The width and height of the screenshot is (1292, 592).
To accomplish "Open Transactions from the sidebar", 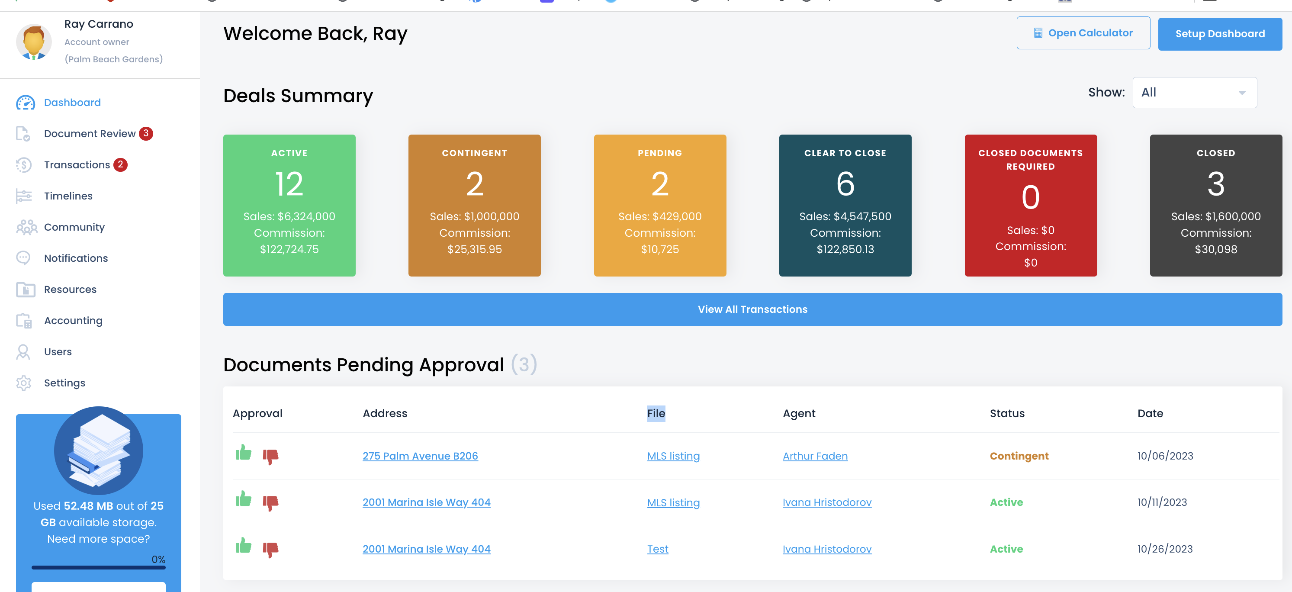I will tap(77, 164).
